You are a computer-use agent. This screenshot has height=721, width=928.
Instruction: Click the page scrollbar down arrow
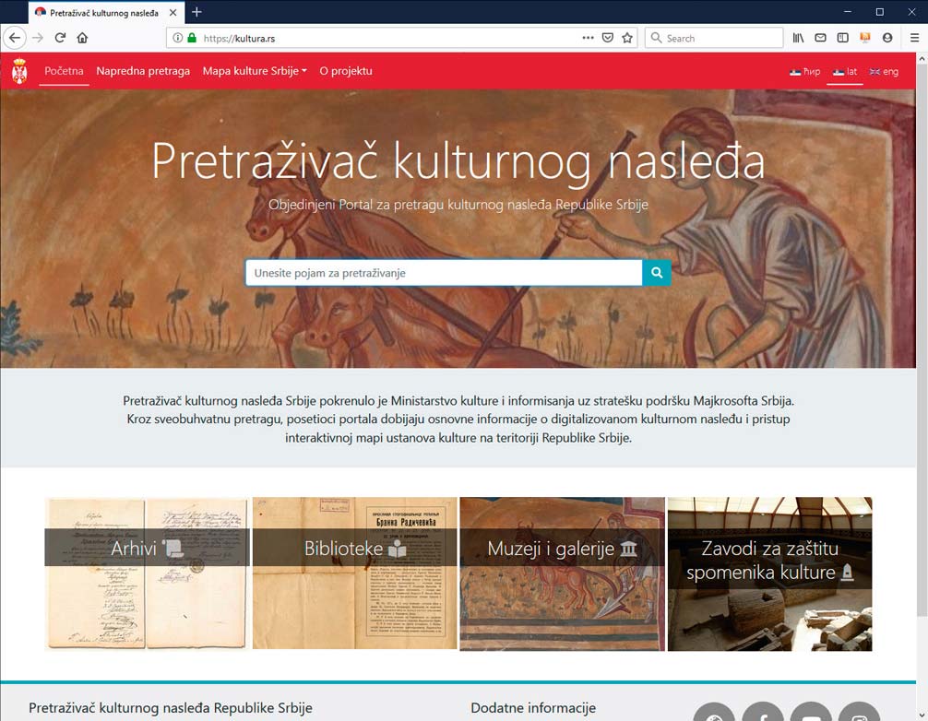click(x=922, y=715)
